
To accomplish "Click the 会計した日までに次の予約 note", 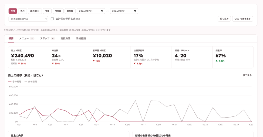I will coord(146,60).
